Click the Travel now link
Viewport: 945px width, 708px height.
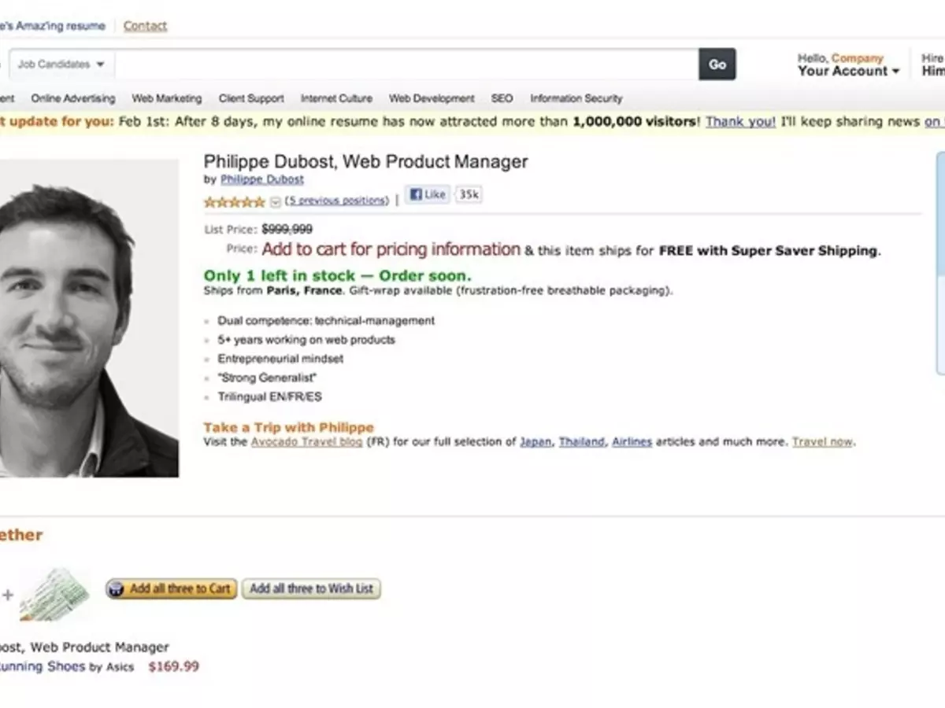(822, 442)
